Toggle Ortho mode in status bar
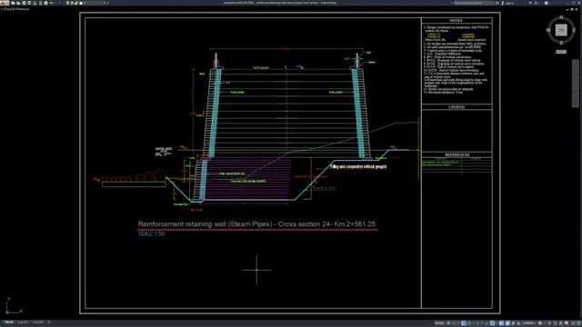582x327 pixels. (463, 323)
